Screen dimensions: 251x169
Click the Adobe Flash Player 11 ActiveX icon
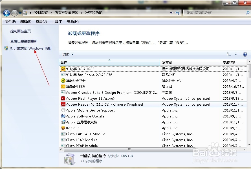click(63, 98)
